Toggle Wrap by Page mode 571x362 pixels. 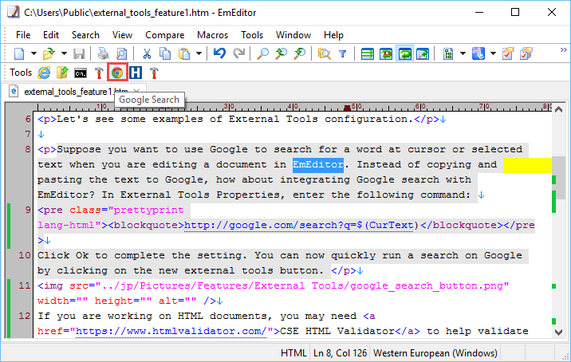tap(423, 54)
